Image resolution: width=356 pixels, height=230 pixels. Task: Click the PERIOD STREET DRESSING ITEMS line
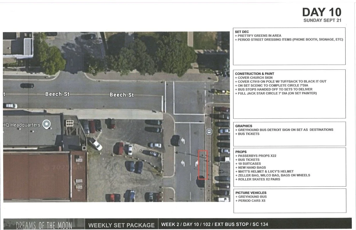(x=289, y=39)
